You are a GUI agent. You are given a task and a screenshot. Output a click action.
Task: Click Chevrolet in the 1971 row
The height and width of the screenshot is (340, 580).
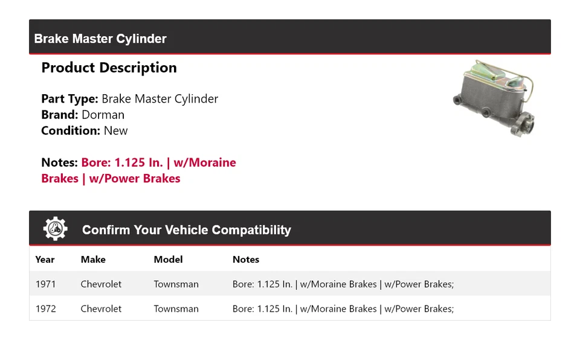pyautogui.click(x=101, y=284)
